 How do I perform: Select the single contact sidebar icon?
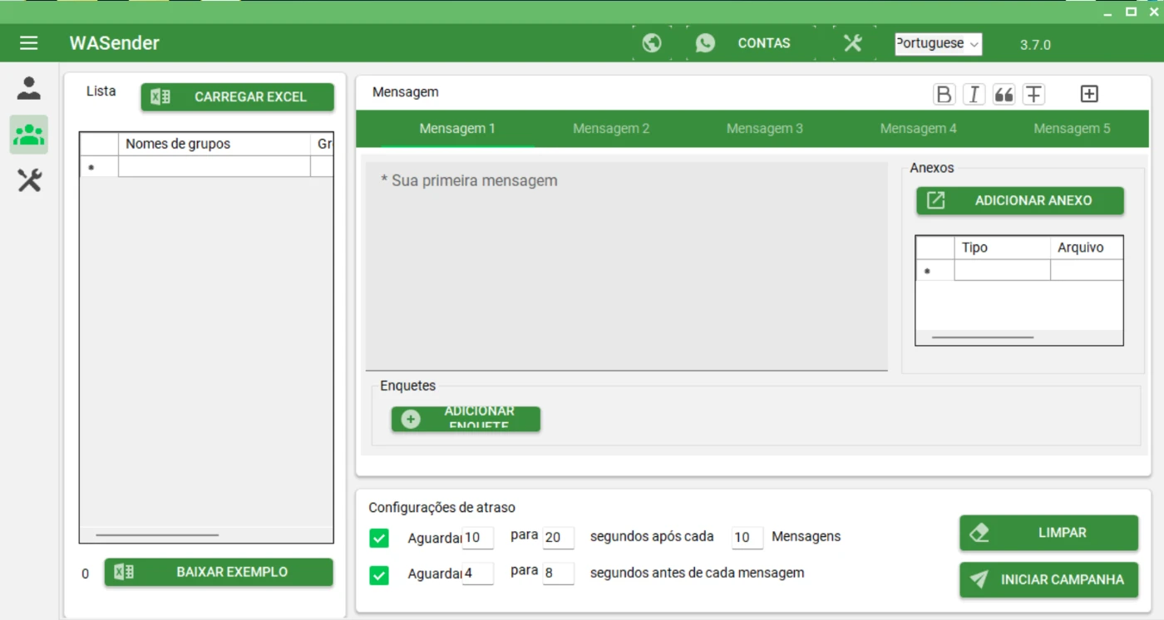pos(29,88)
